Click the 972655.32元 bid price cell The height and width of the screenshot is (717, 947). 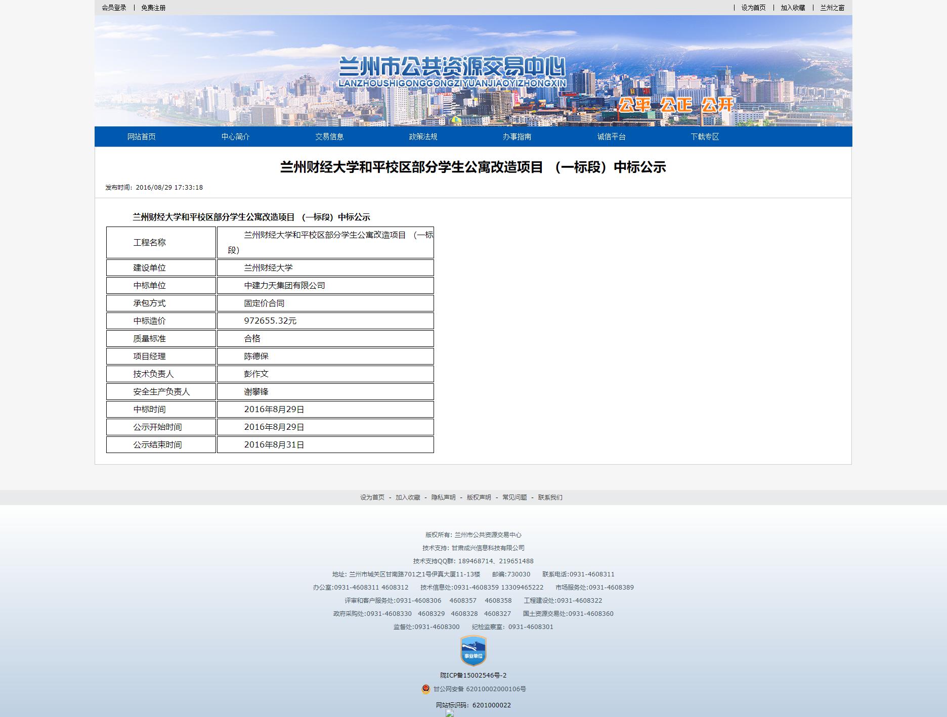pos(325,321)
